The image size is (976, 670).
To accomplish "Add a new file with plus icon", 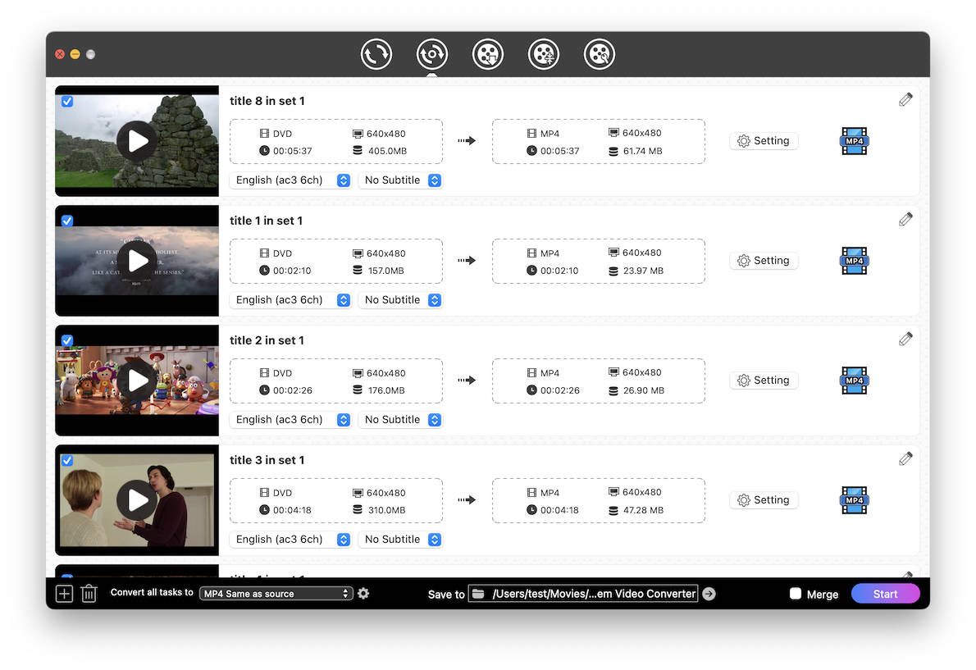I will point(64,594).
